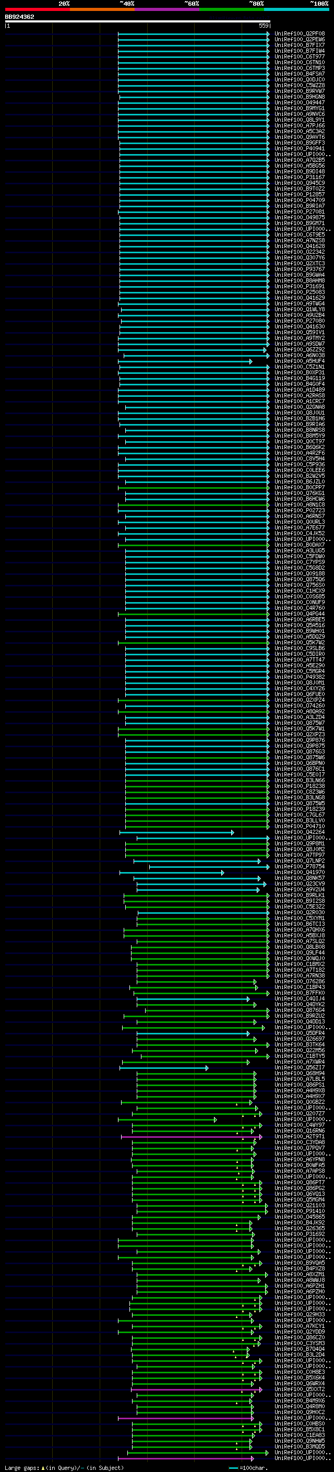
Task: Select label UniRef100_B9DI48
Action: (300, 171)
